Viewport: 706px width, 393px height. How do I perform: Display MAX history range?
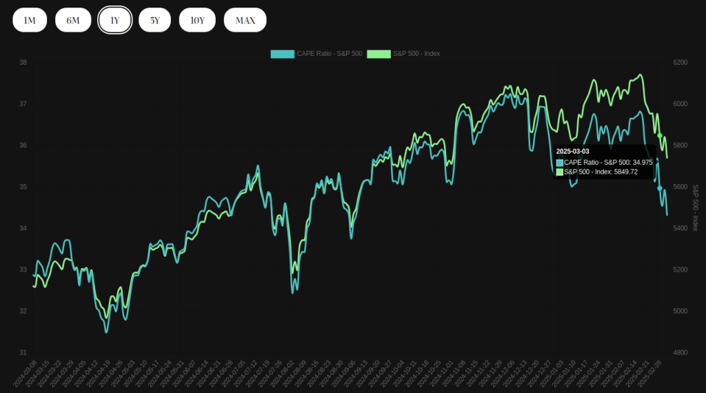click(x=245, y=21)
